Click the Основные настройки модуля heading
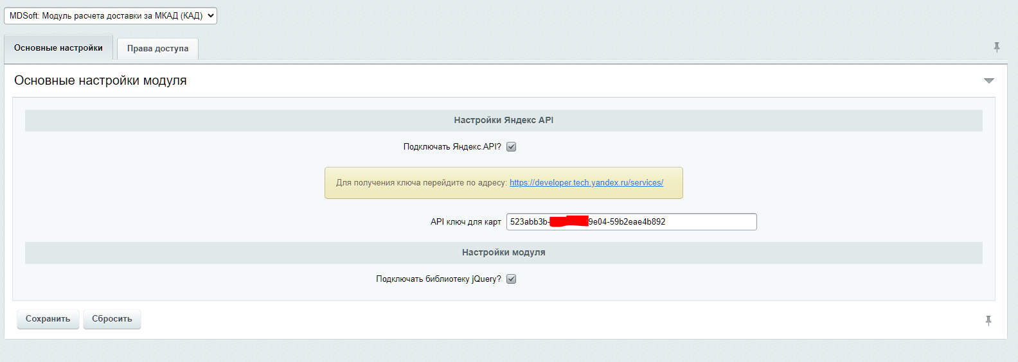 (100, 81)
